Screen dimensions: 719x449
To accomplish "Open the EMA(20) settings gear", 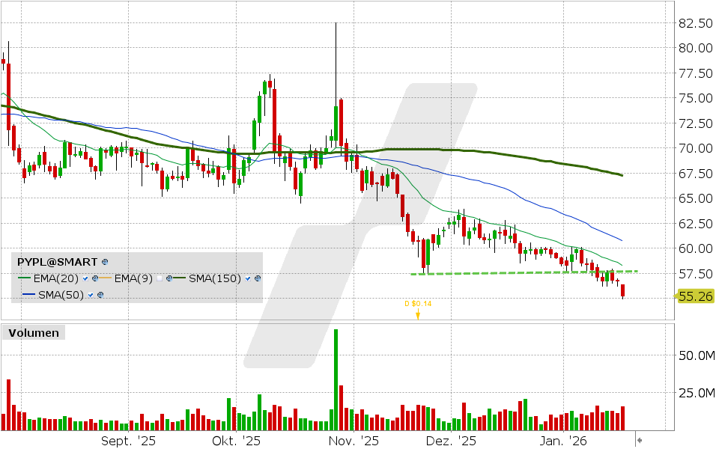I will (x=94, y=278).
